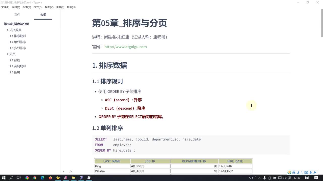The height and width of the screenshot is (181, 323).
Task: Click the JOB_ID table header
Action: [150, 161]
